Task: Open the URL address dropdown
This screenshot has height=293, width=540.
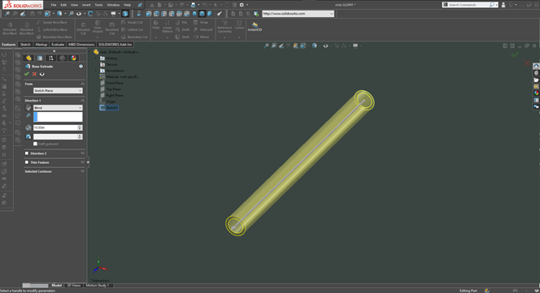Action: 331,14
